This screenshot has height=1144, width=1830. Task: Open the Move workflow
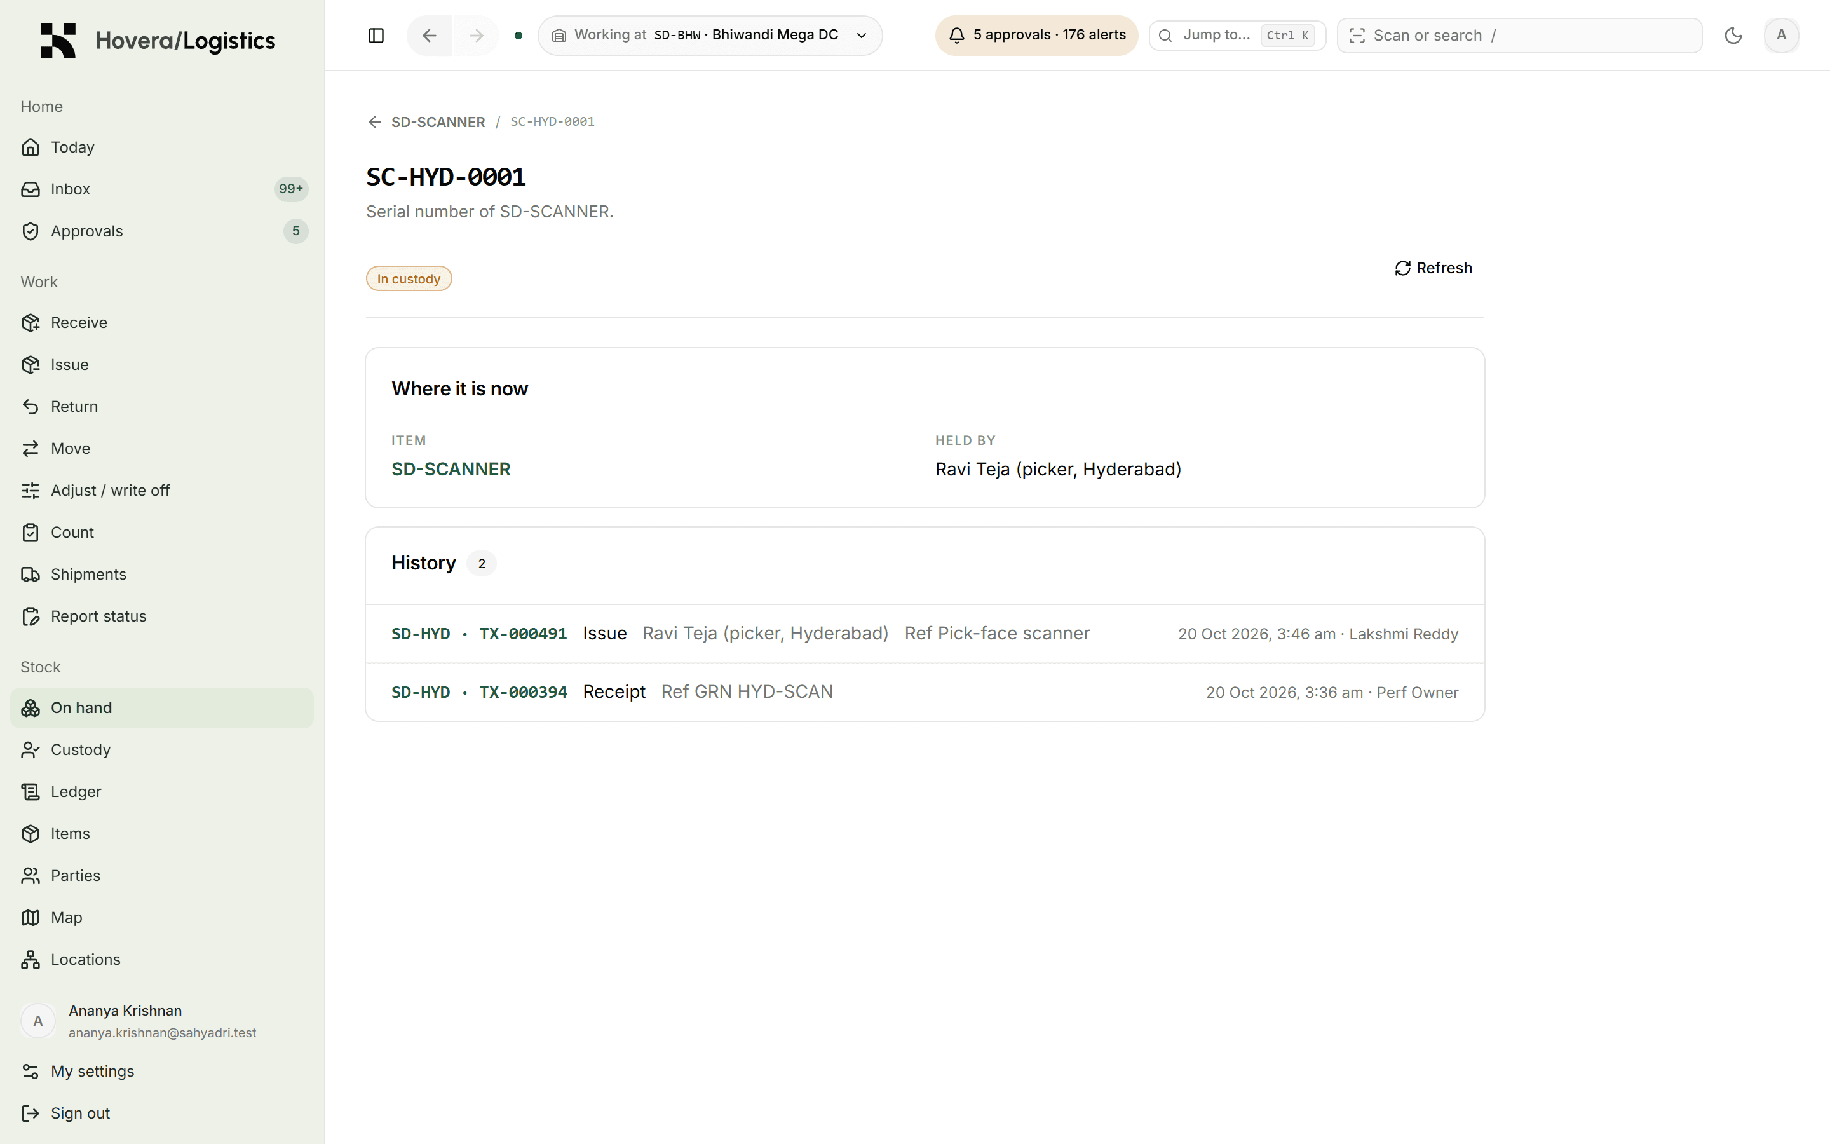tap(162, 449)
